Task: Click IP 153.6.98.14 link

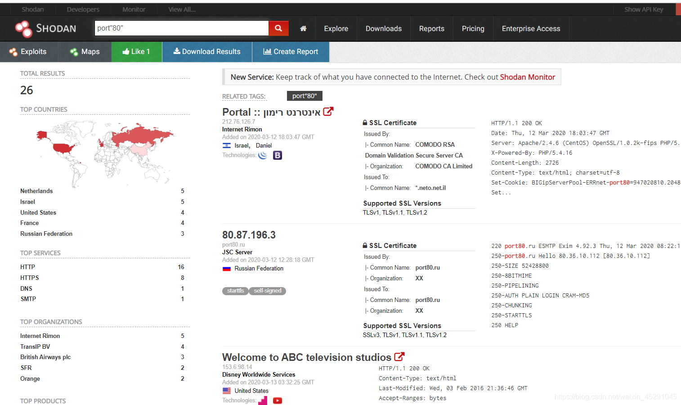Action: [237, 367]
